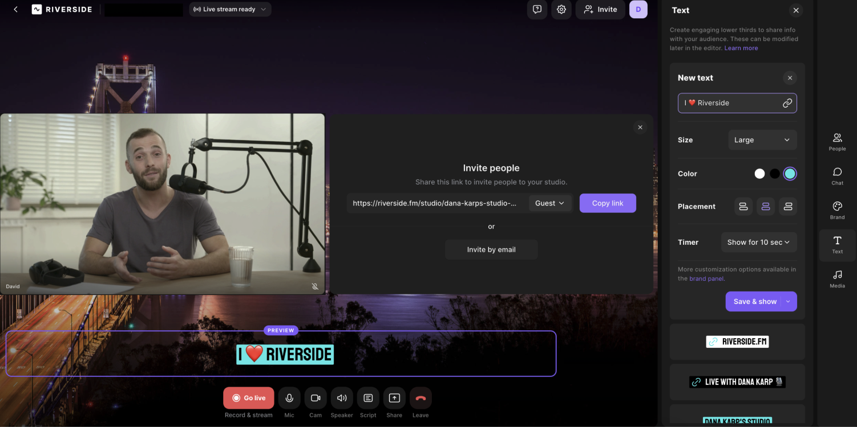Open studio settings gear icon
The width and height of the screenshot is (857, 427).
pyautogui.click(x=561, y=9)
